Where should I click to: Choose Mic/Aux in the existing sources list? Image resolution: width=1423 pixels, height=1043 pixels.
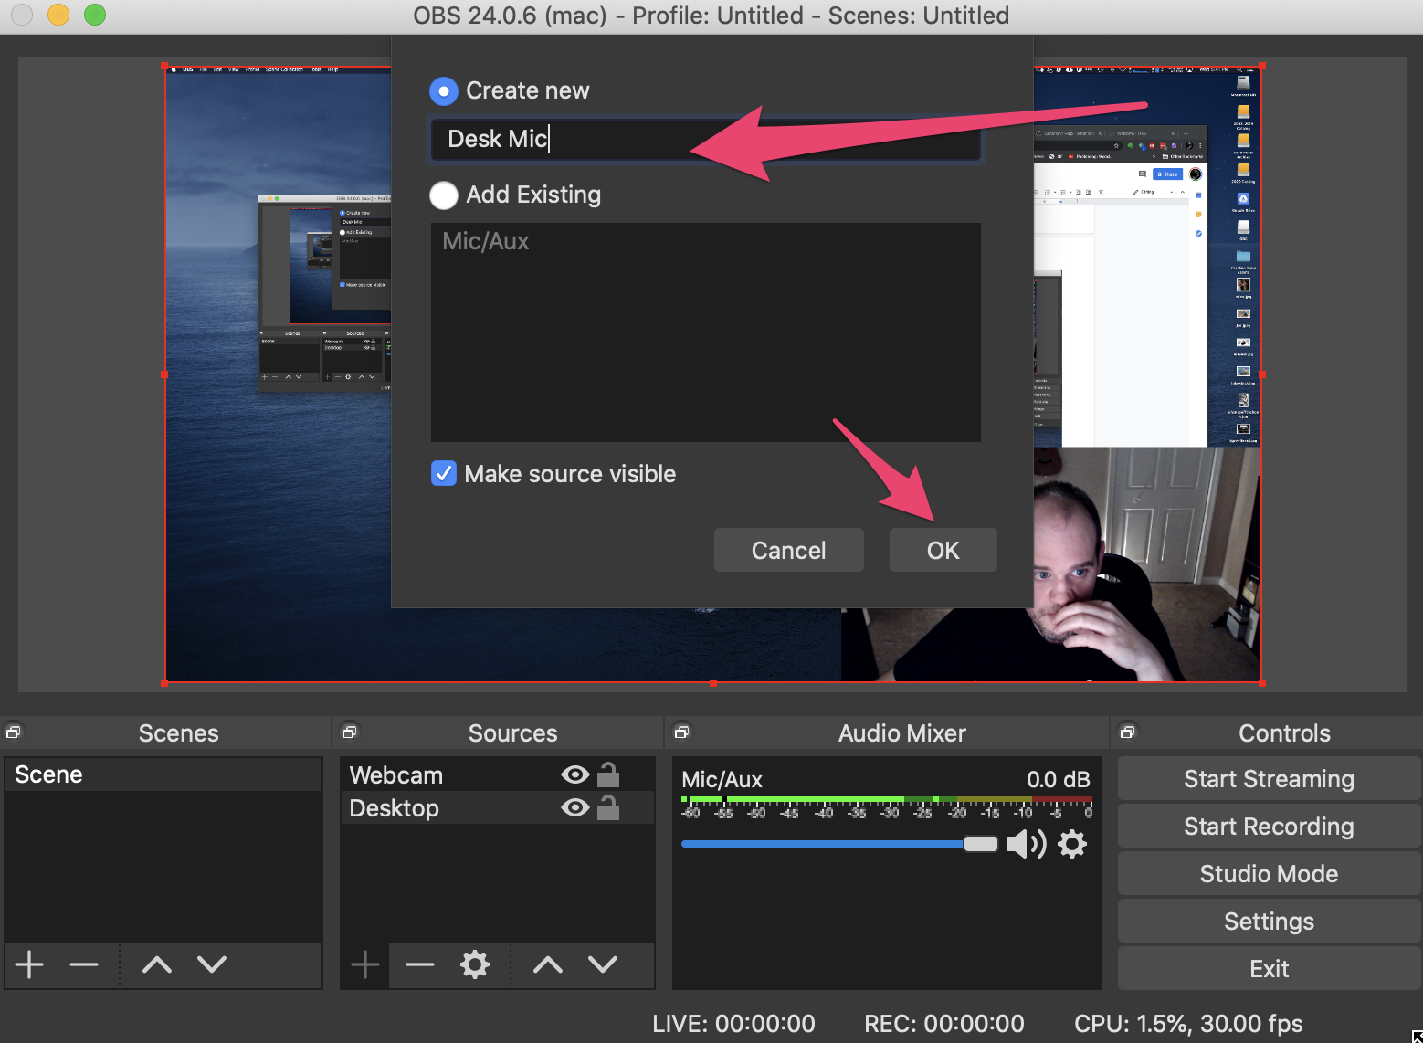pos(486,241)
